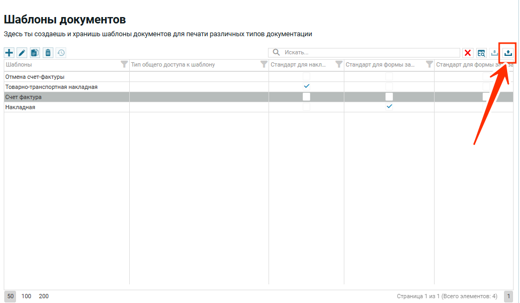The height and width of the screenshot is (303, 520).
Task: Open the change history clock icon
Action: click(61, 53)
